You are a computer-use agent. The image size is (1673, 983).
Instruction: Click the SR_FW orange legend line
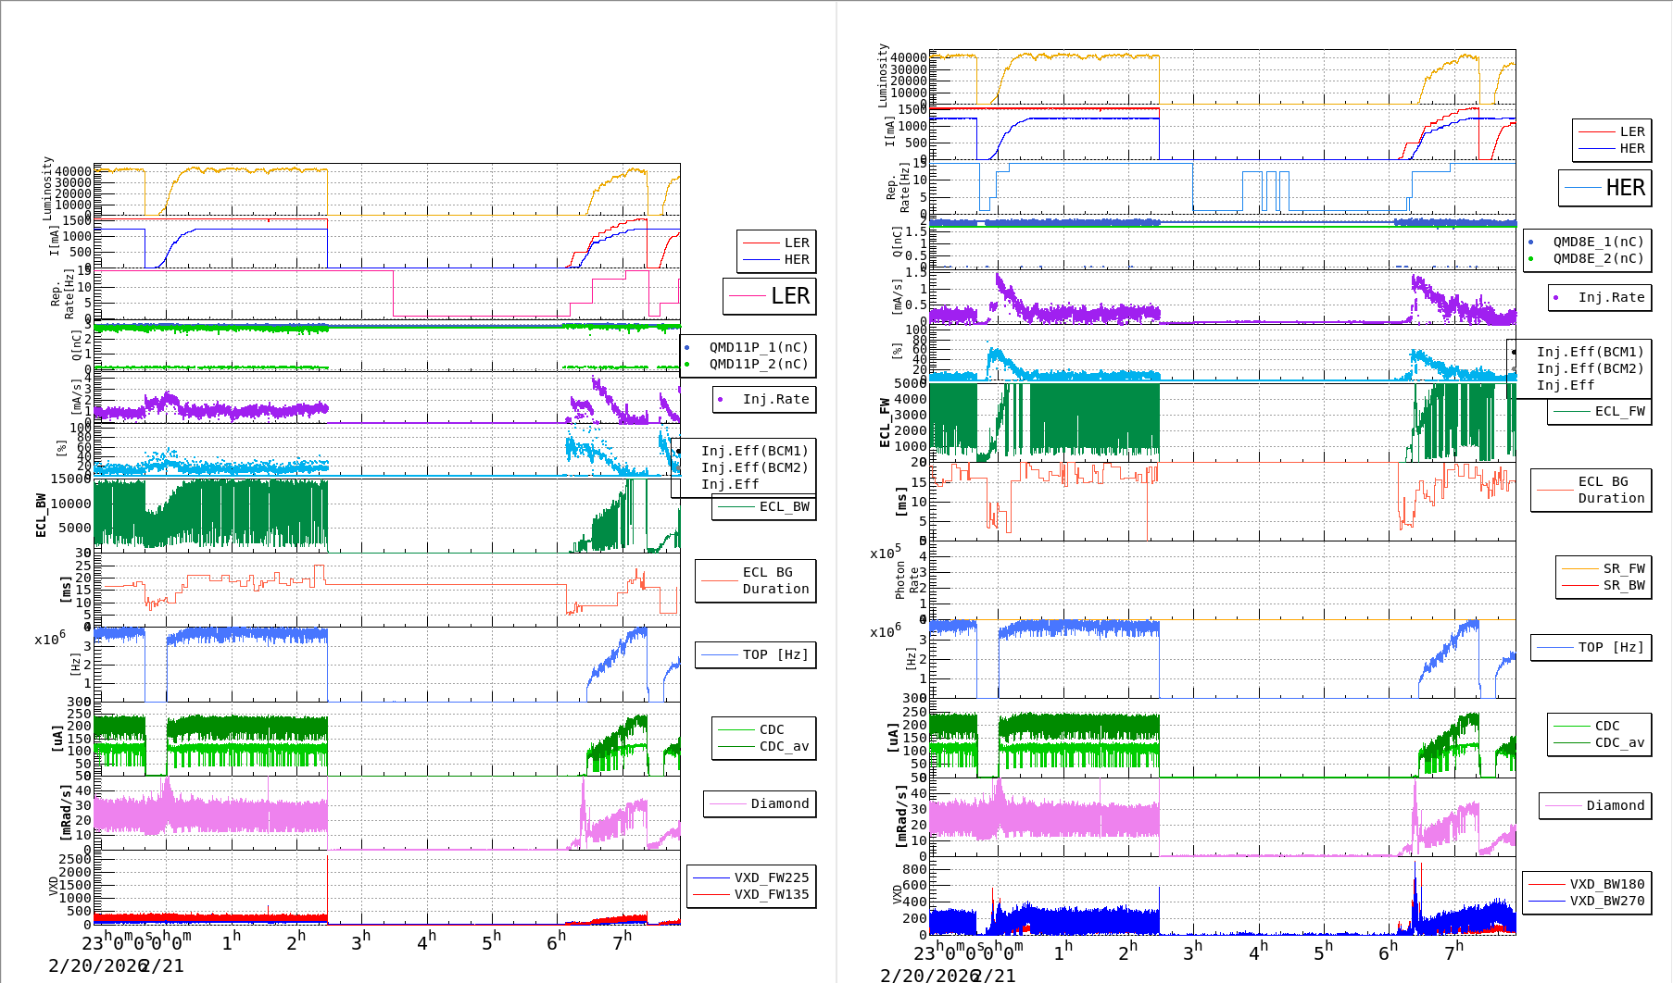1579,568
